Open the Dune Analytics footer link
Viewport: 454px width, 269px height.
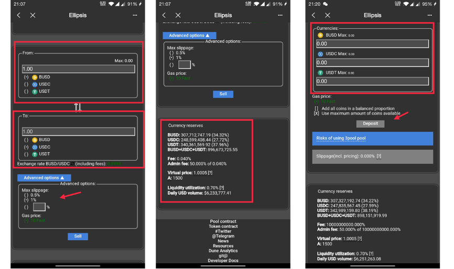223,251
